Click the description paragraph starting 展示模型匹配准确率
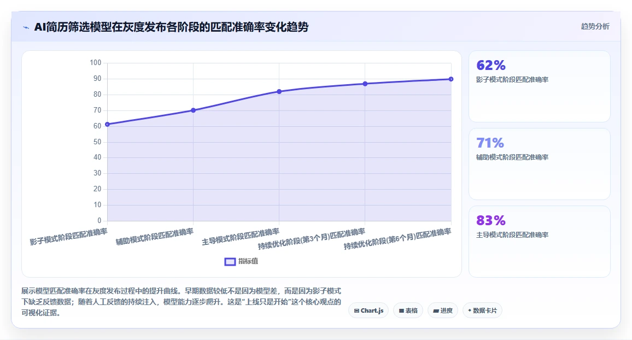Image resolution: width=632 pixels, height=340 pixels. click(x=182, y=302)
